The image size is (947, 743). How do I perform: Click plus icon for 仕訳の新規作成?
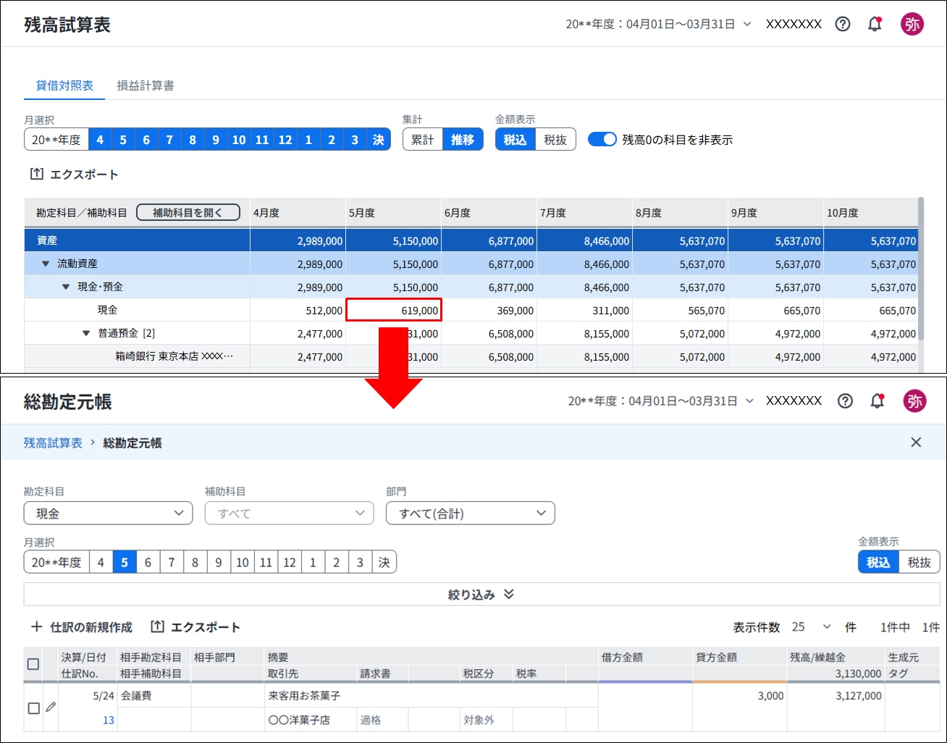click(37, 627)
